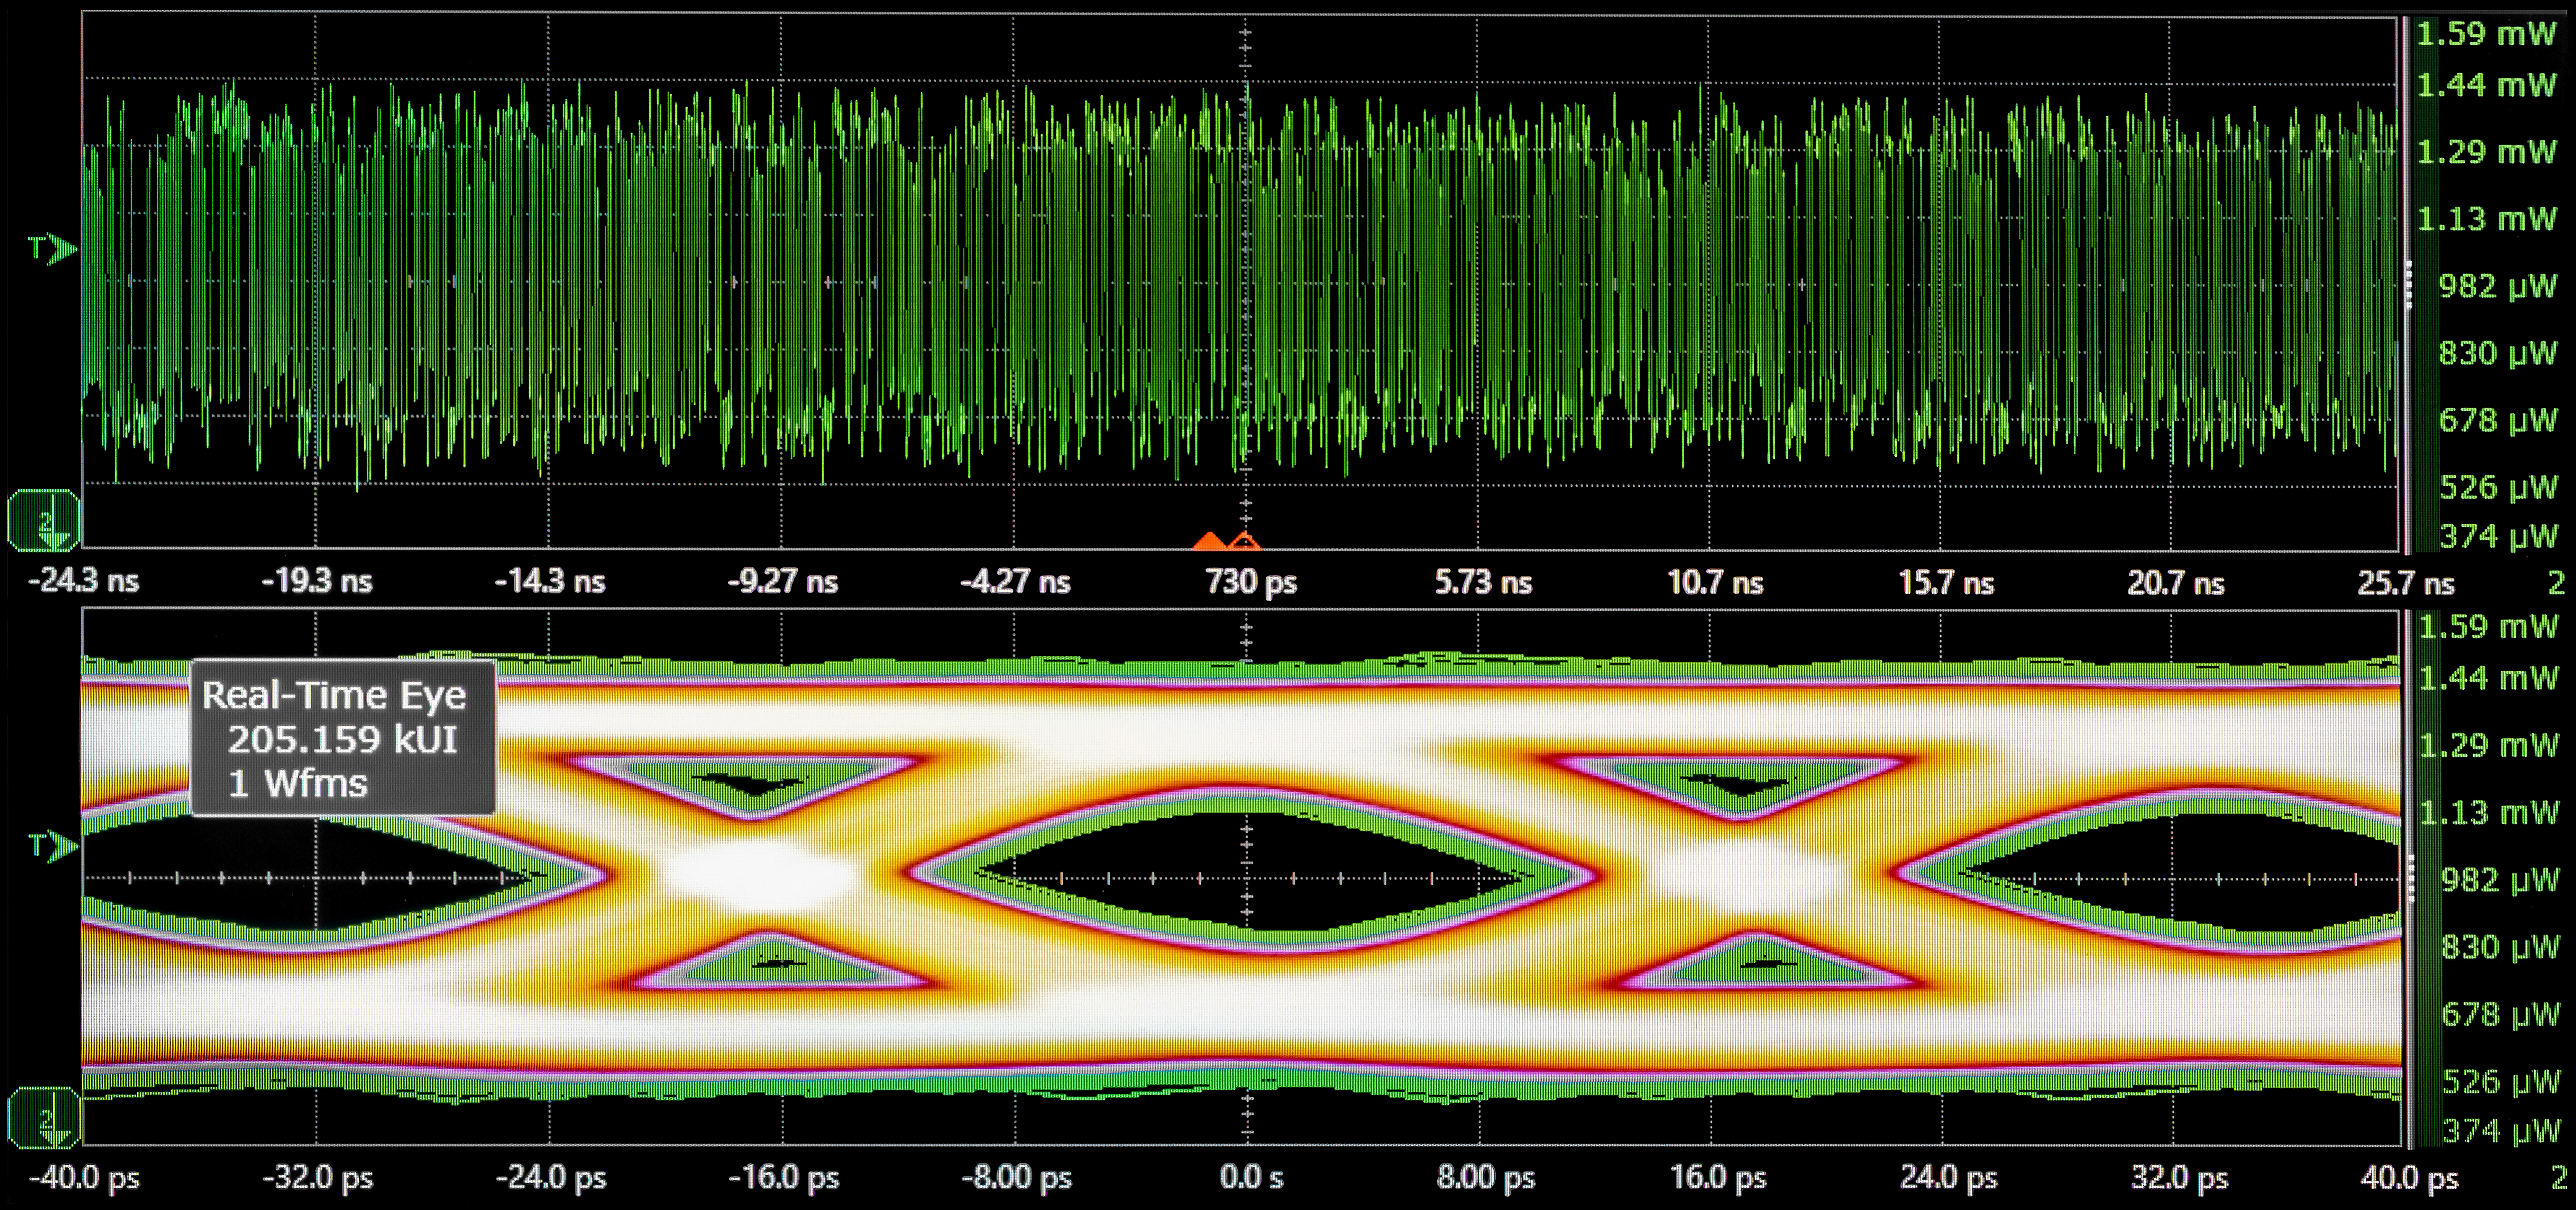This screenshot has height=1210, width=2576.
Task: Click the 730 ps time axis label
Action: click(1250, 581)
